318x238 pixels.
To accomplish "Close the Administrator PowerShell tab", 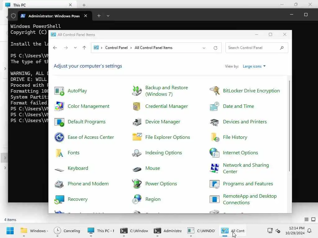I will click(86, 16).
